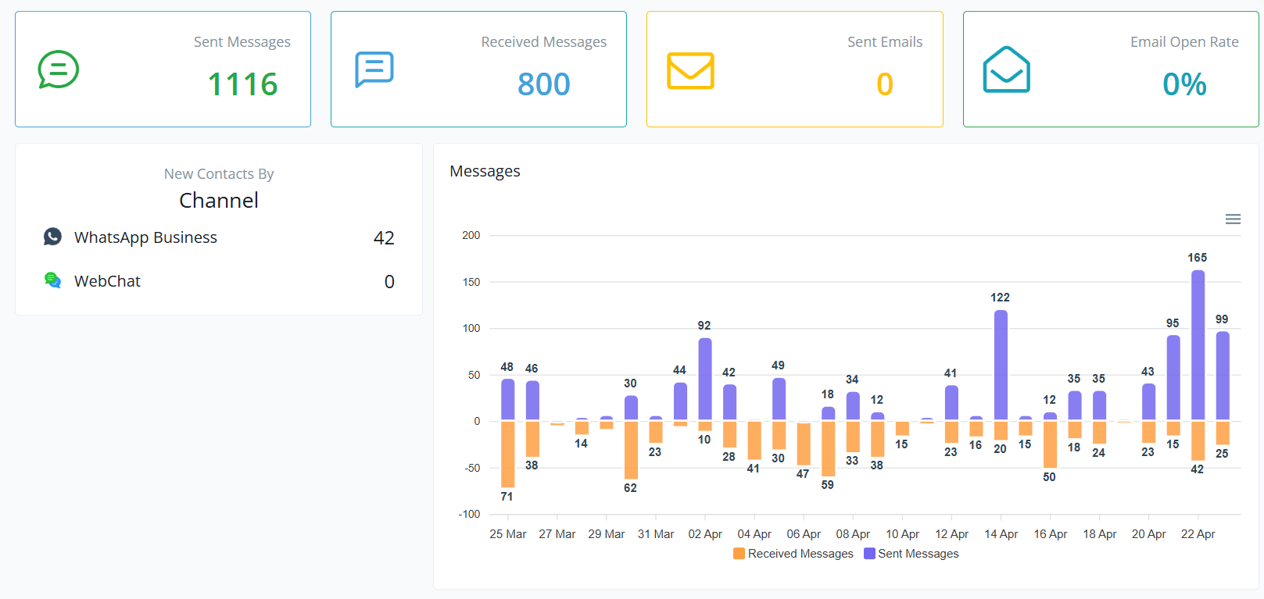The image size is (1264, 599).
Task: Click the blue Received Messages icon
Action: [x=374, y=70]
